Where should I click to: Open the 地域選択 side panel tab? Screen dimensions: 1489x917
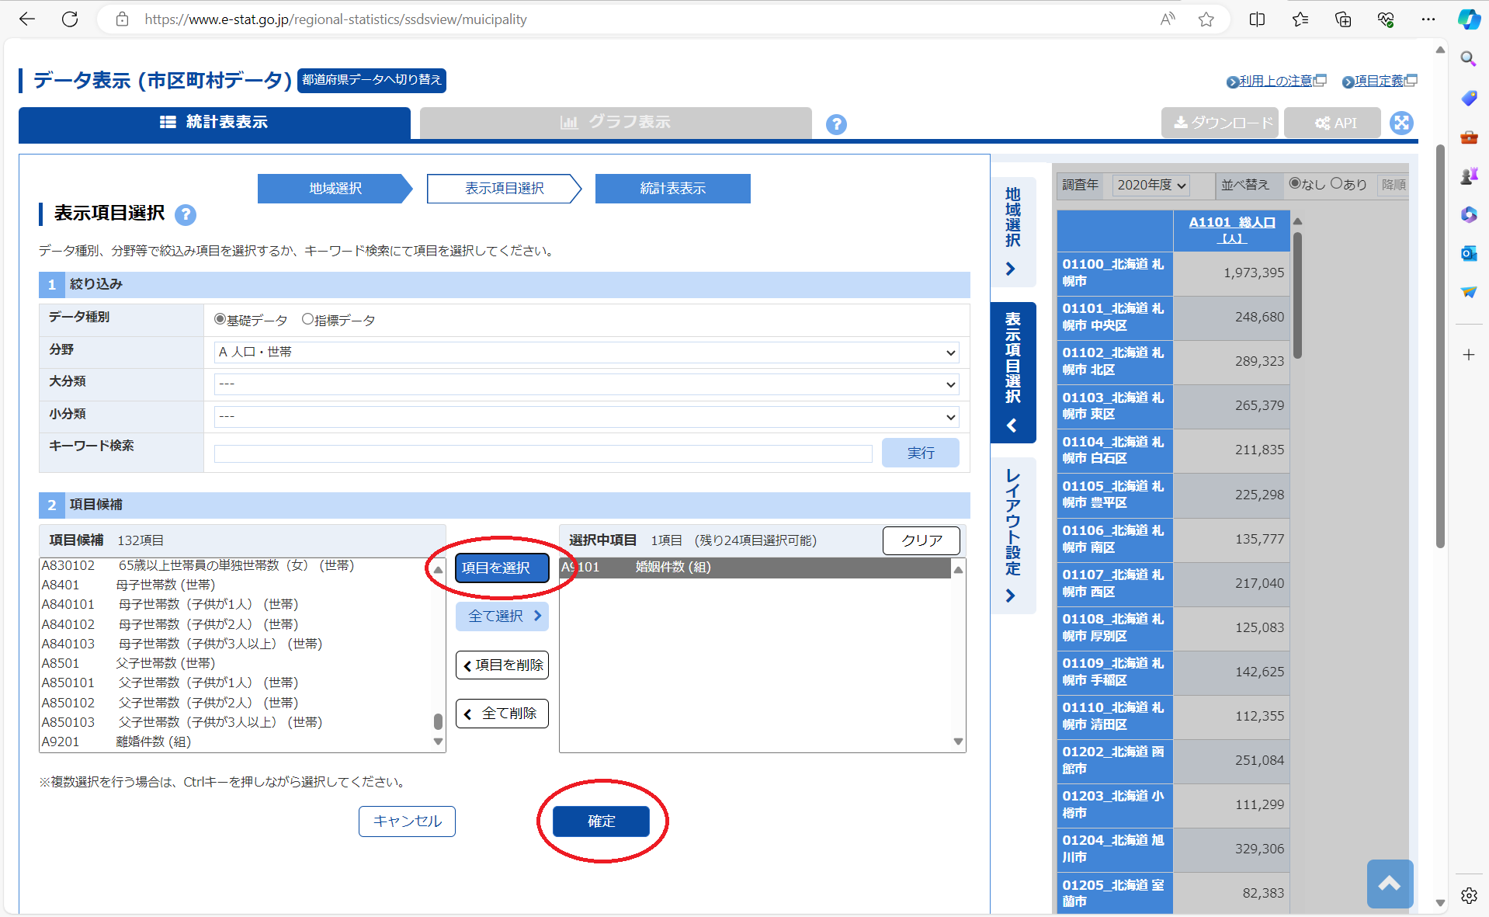pyautogui.click(x=1012, y=231)
